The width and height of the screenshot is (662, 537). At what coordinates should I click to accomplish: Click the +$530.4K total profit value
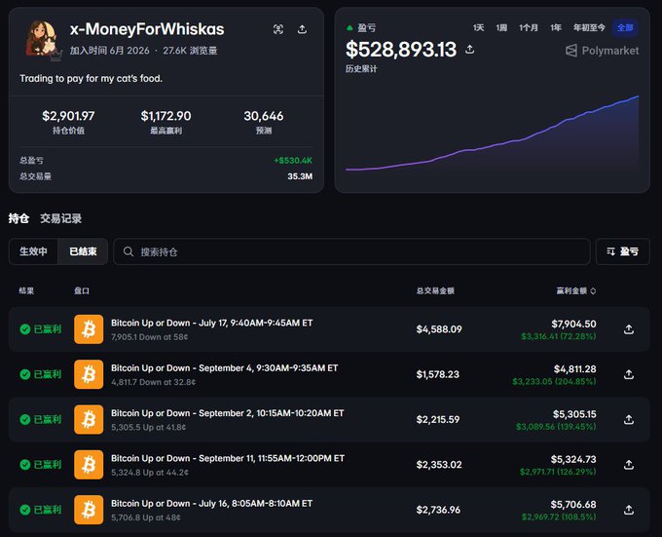pyautogui.click(x=293, y=161)
